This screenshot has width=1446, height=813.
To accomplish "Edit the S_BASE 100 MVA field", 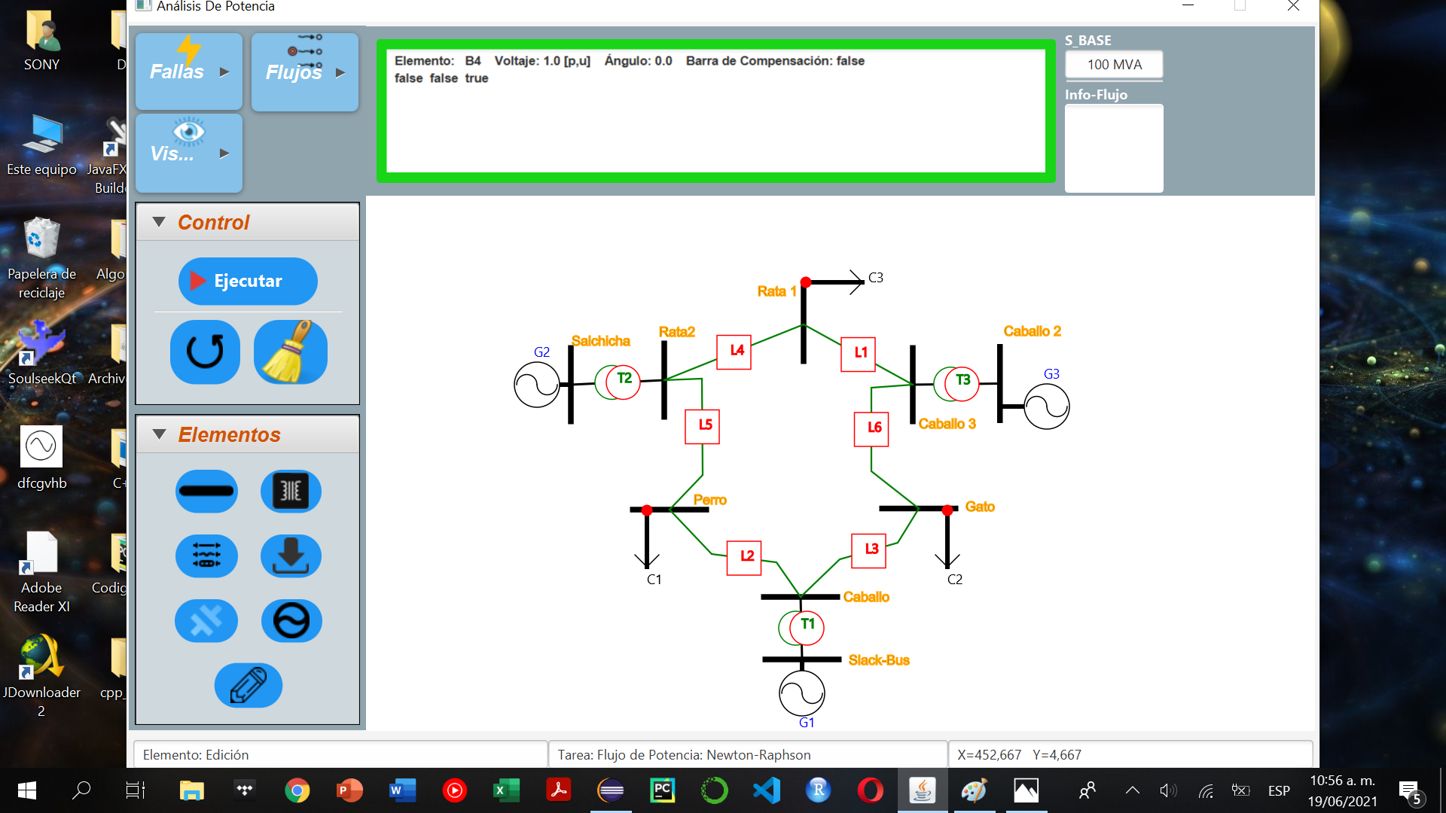I will click(x=1113, y=65).
